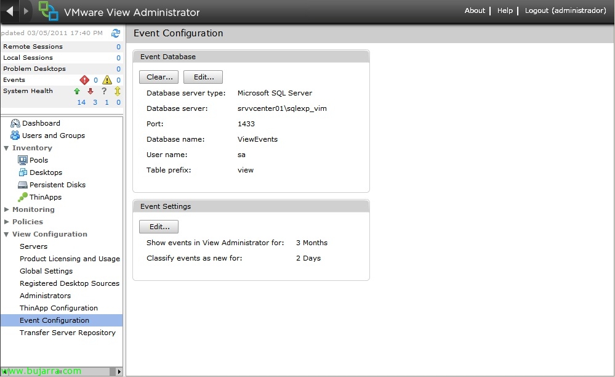
Task: Expand the Monitoring section
Action: (x=7, y=209)
